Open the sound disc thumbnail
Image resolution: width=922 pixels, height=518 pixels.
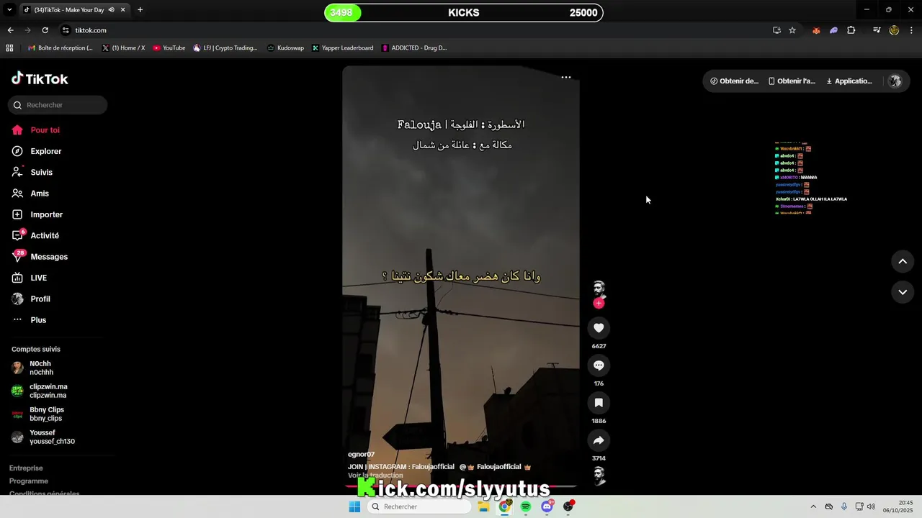click(x=599, y=476)
